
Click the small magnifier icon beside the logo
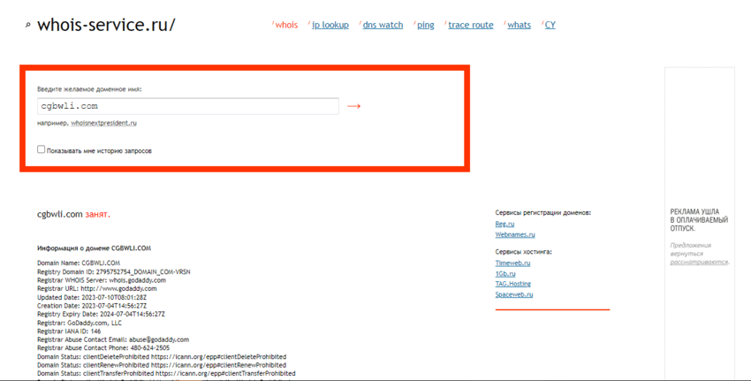pos(28,26)
